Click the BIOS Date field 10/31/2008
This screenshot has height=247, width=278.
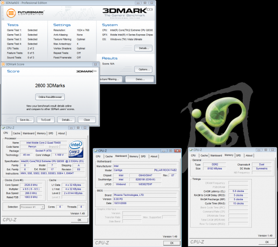145,203
